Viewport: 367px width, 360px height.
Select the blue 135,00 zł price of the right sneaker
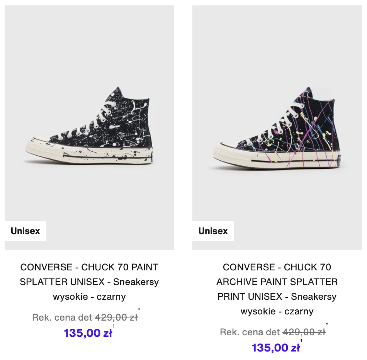tap(275, 348)
